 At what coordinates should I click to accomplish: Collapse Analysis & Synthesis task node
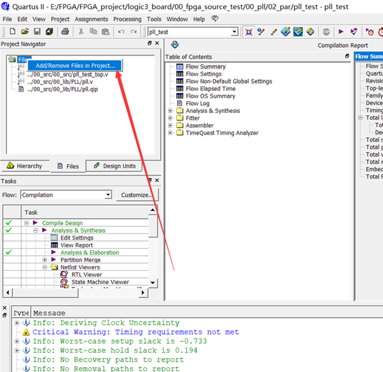[x=36, y=230]
